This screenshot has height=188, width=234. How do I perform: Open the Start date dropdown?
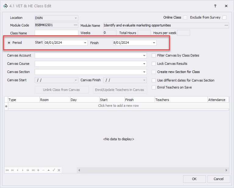(85, 43)
